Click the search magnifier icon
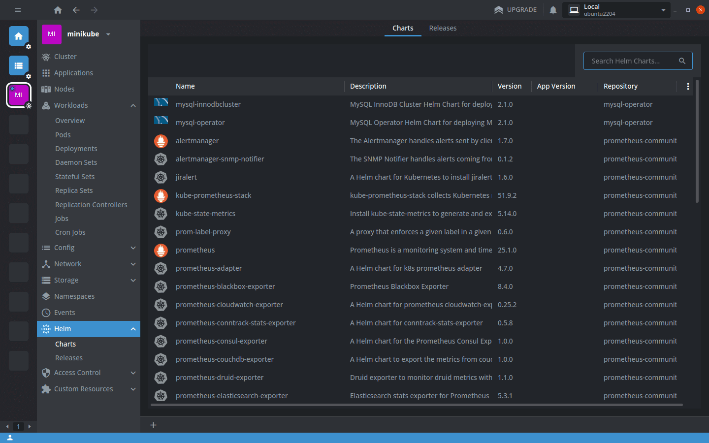This screenshot has height=443, width=709. coord(682,61)
